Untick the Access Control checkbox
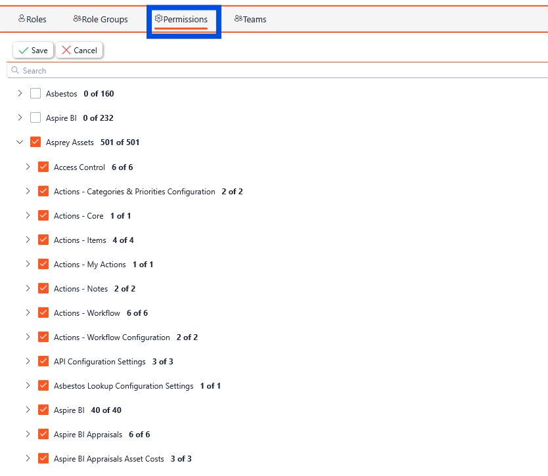Image resolution: width=548 pixels, height=476 pixels. (43, 167)
